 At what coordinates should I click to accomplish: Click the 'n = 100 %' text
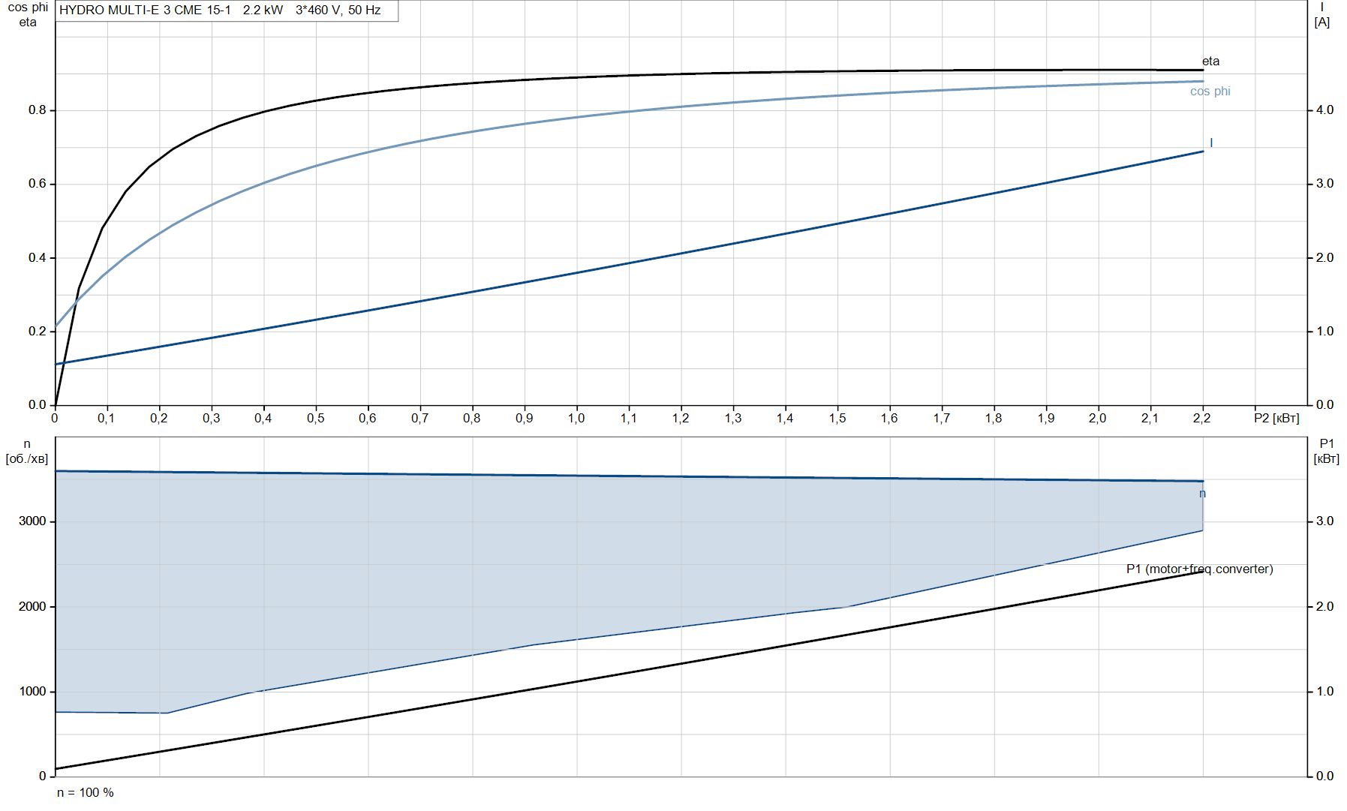click(x=86, y=792)
